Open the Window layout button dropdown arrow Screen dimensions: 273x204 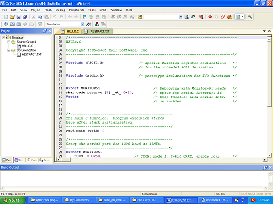tap(243, 17)
